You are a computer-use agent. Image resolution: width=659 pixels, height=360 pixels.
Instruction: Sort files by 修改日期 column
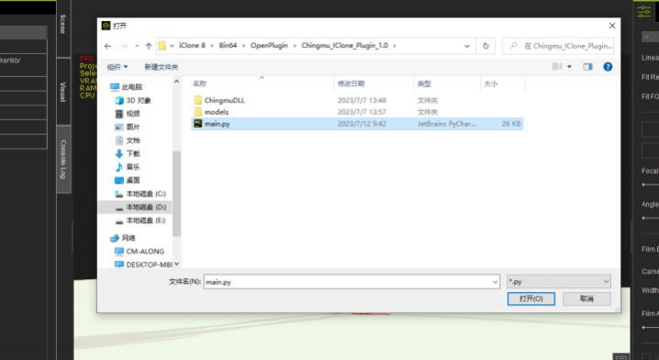[x=351, y=84]
